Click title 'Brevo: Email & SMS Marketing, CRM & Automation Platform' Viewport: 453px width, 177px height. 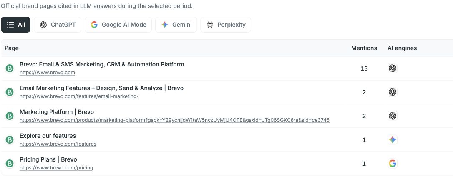coord(102,64)
